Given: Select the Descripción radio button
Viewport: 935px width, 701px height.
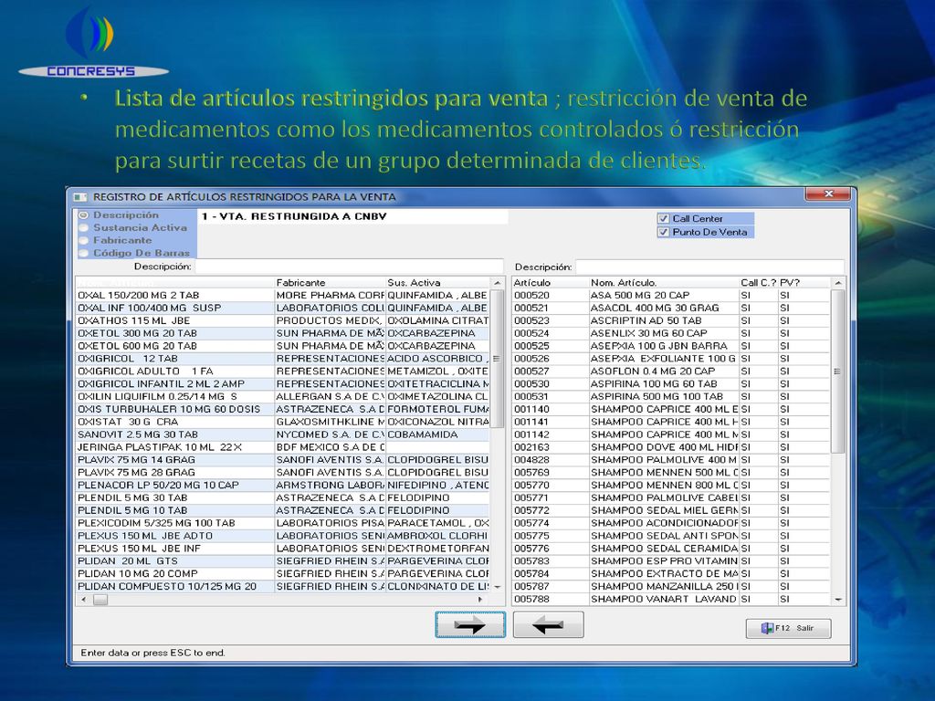Looking at the screenshot, I should coord(83,215).
